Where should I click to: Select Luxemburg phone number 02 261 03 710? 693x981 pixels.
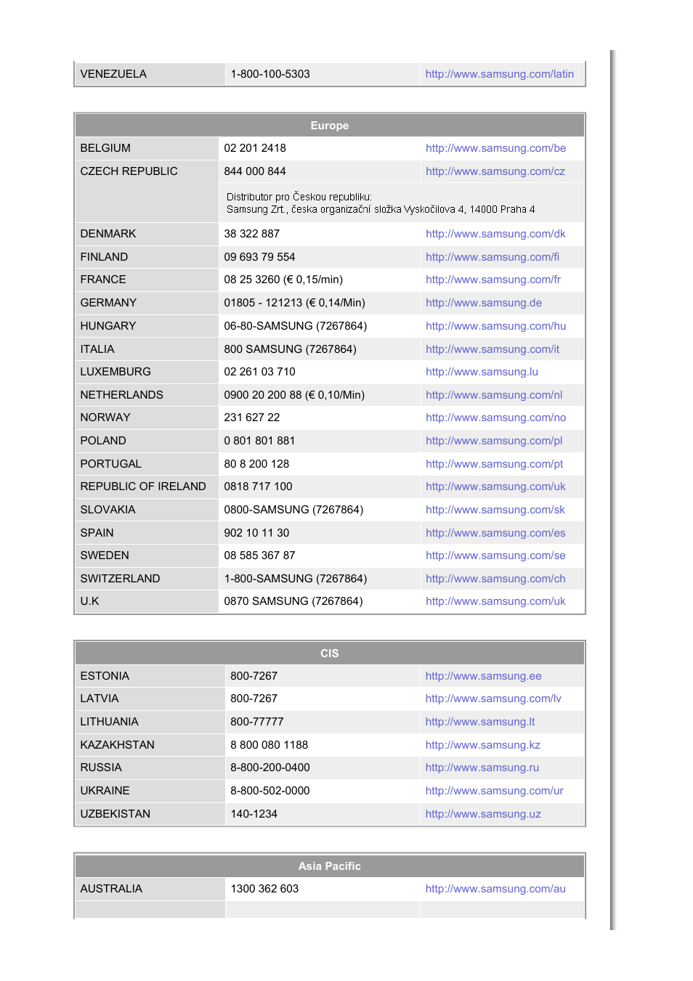click(259, 372)
